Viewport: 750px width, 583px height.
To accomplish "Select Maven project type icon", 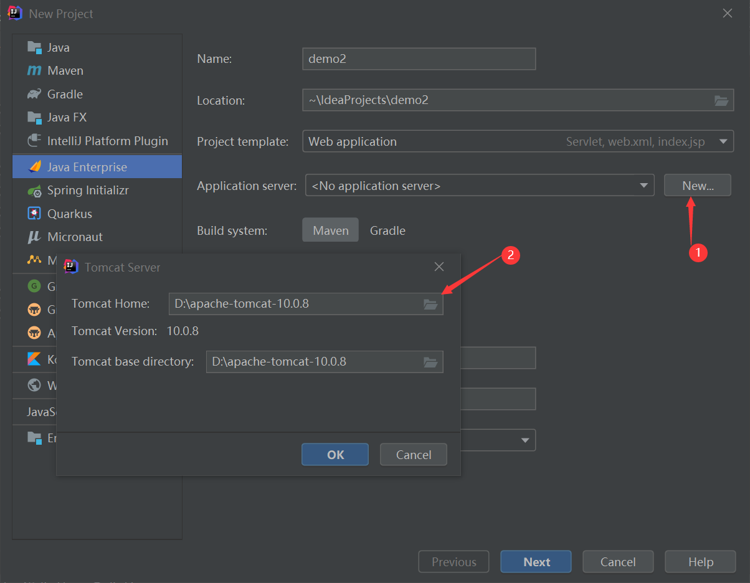I will pyautogui.click(x=34, y=71).
